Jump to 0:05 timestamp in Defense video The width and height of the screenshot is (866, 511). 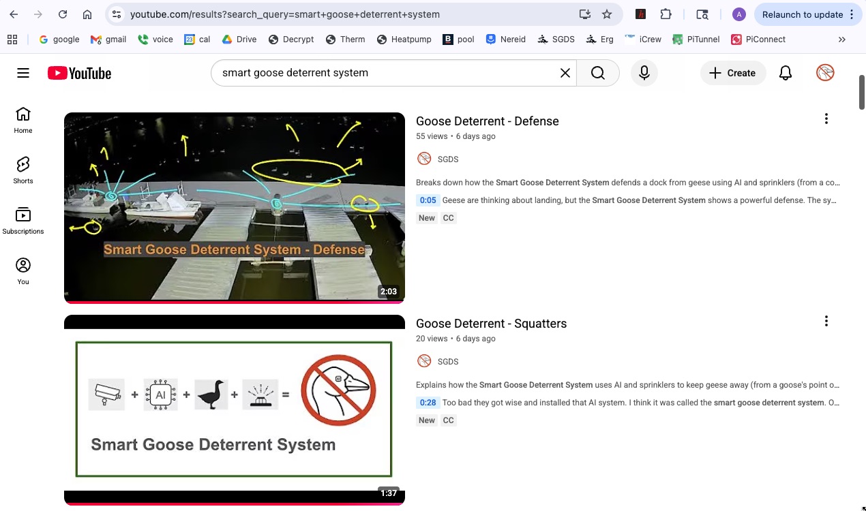(428, 200)
